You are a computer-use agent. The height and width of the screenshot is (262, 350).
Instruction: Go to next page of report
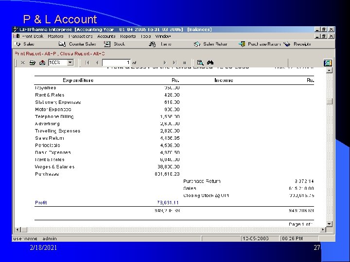pos(165,63)
